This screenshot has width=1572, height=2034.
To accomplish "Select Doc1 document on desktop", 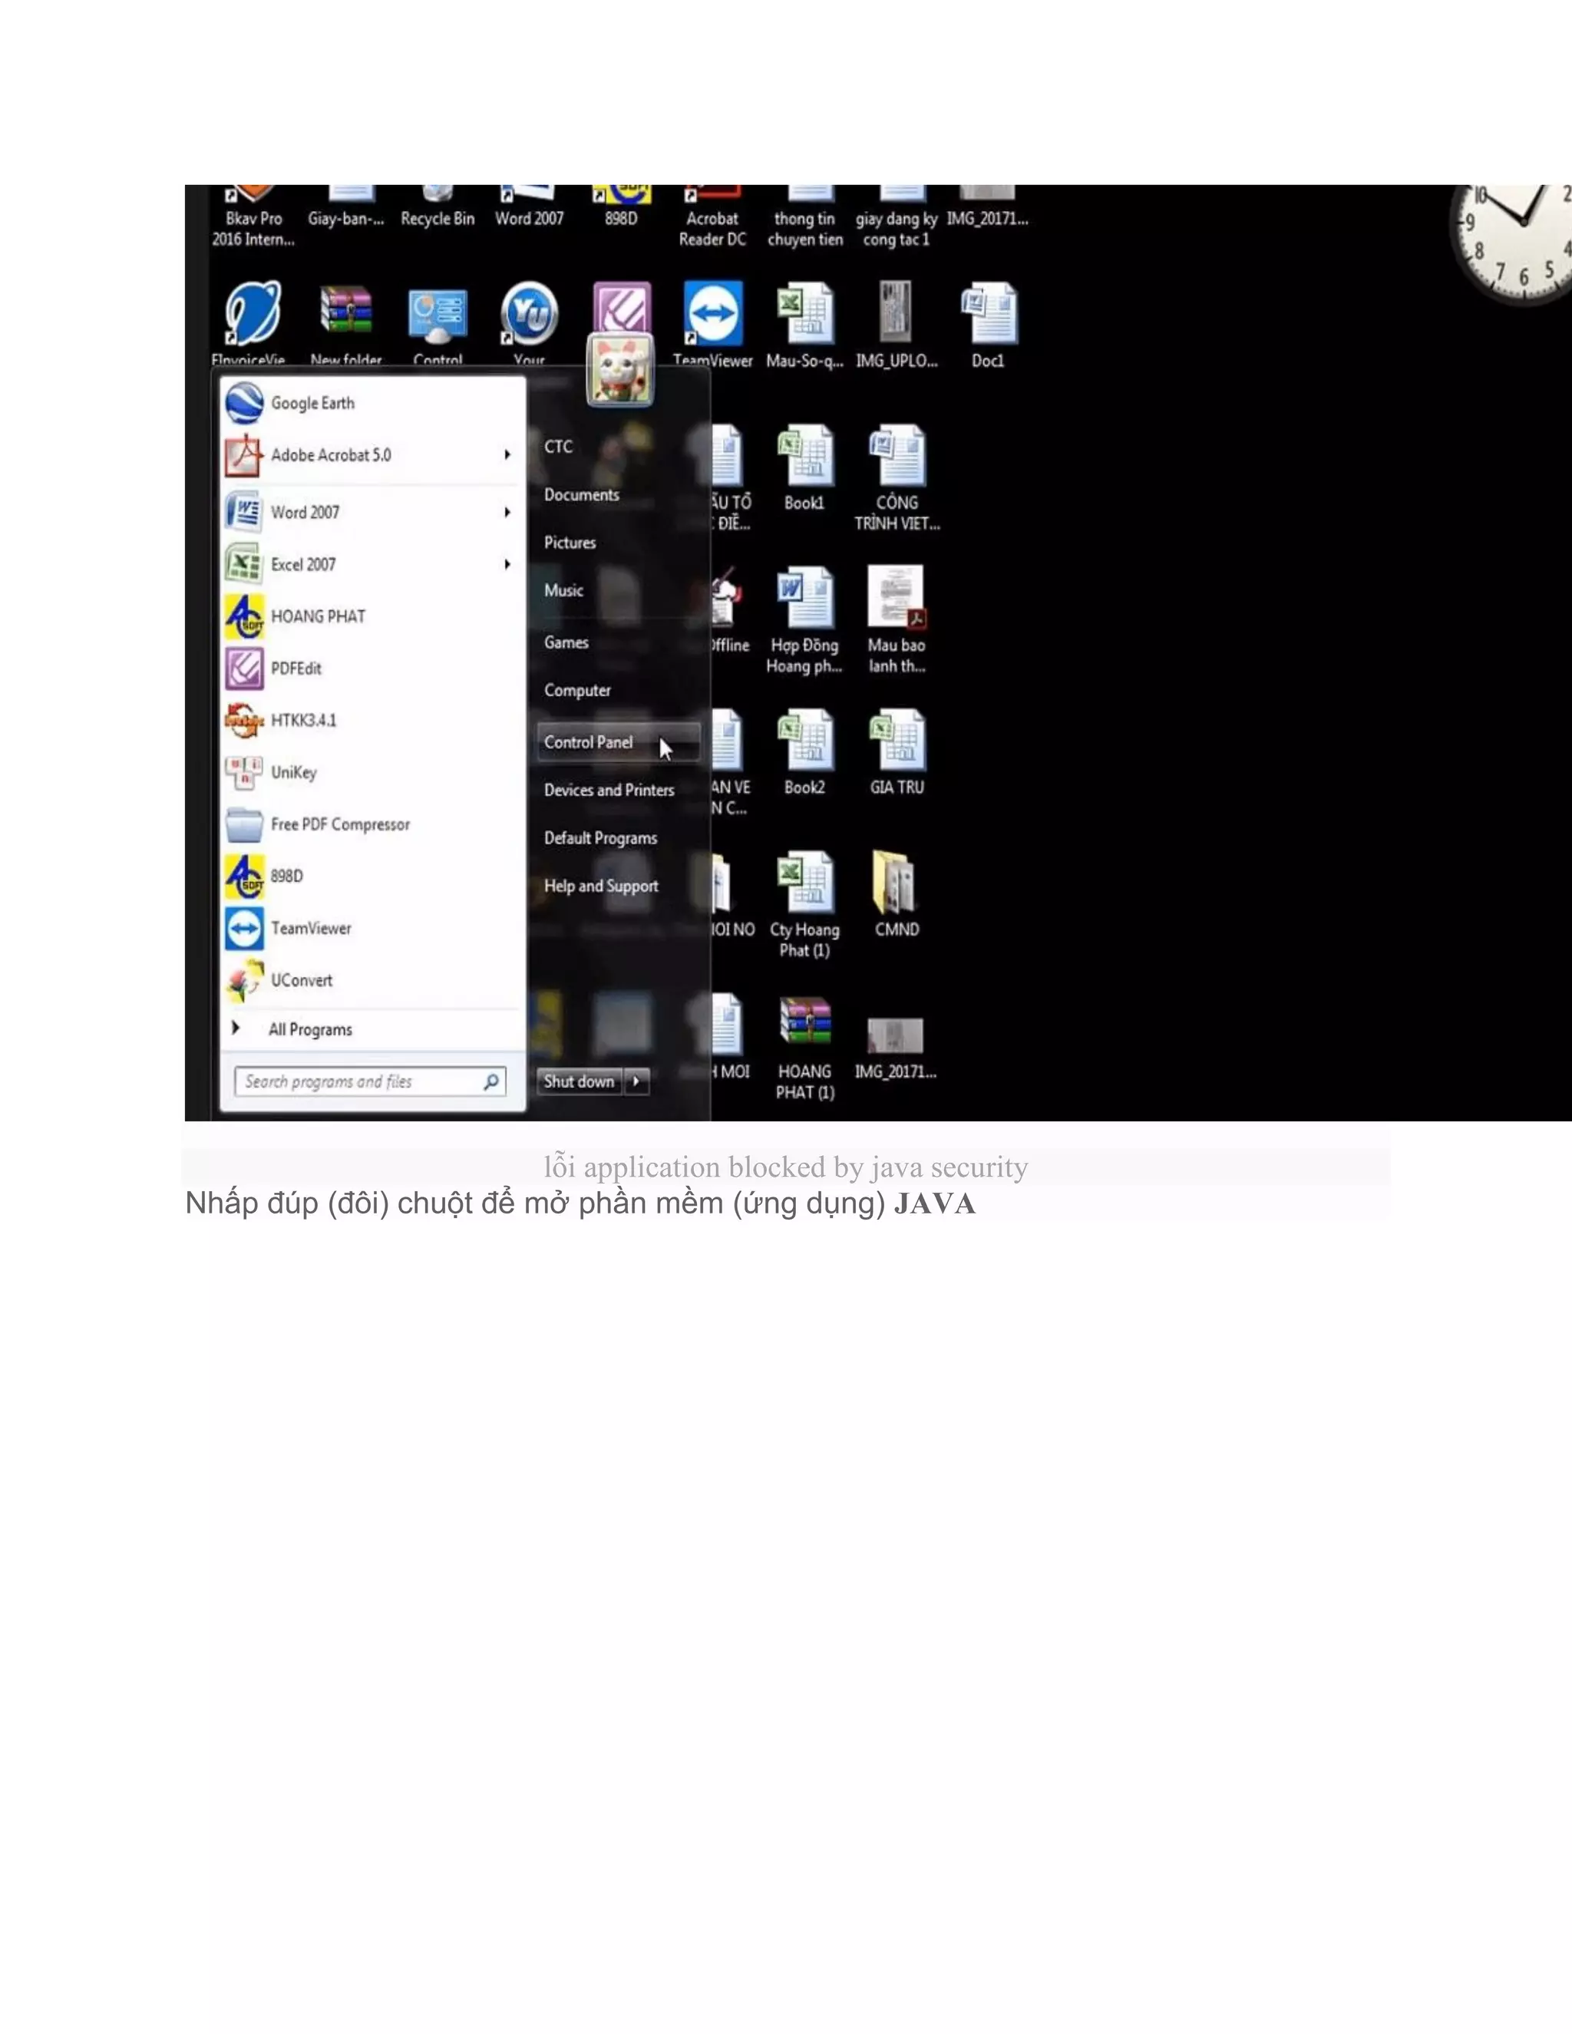I will pos(988,324).
